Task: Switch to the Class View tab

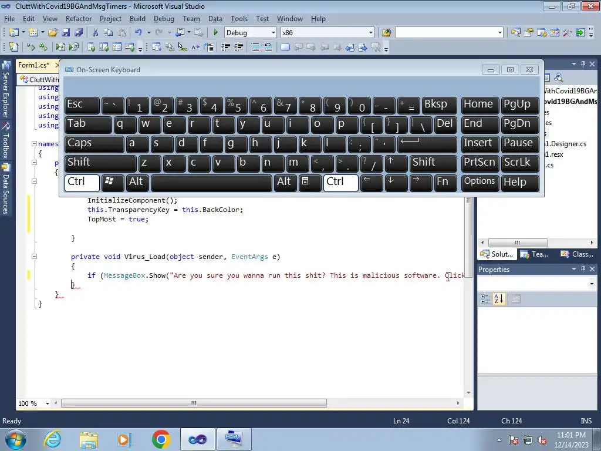Action: tap(577, 254)
